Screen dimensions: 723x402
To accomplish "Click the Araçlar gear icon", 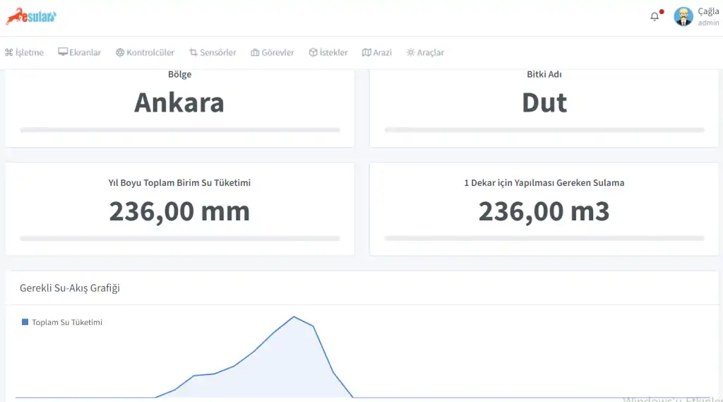I will [410, 52].
